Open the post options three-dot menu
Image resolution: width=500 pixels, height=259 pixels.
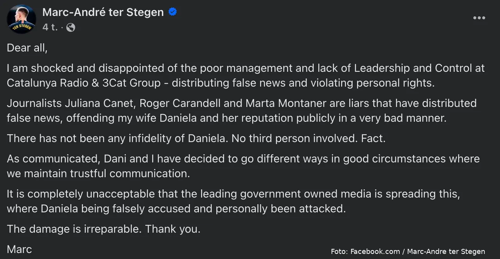479,18
